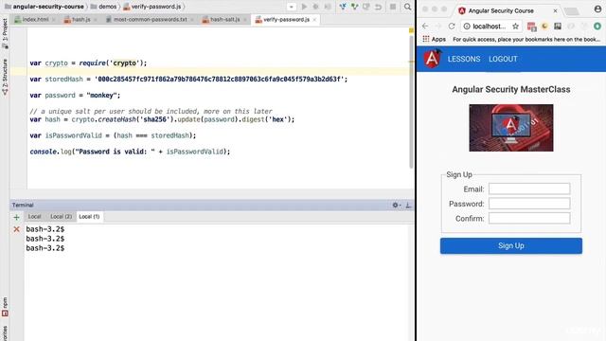Click the green circle extension icon
Image resolution: width=606 pixels, height=341 pixels.
597,26
